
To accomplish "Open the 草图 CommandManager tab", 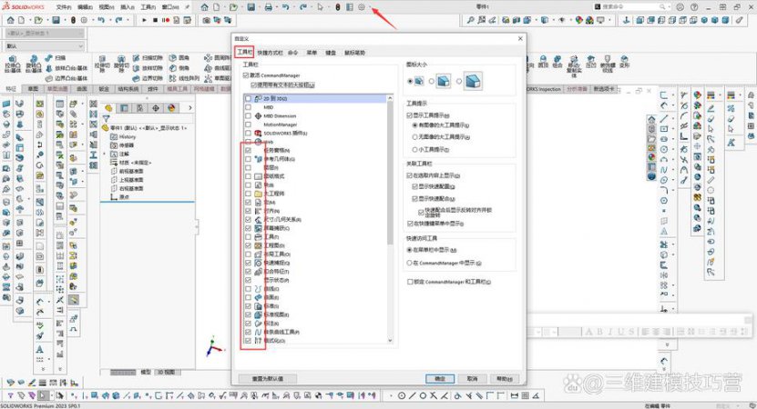I will [33, 89].
